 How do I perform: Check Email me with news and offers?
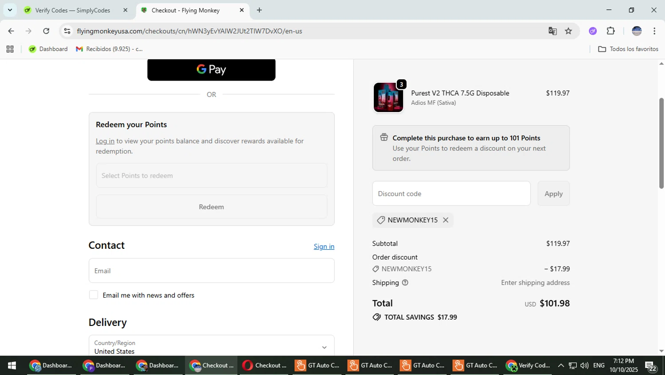pos(94,295)
